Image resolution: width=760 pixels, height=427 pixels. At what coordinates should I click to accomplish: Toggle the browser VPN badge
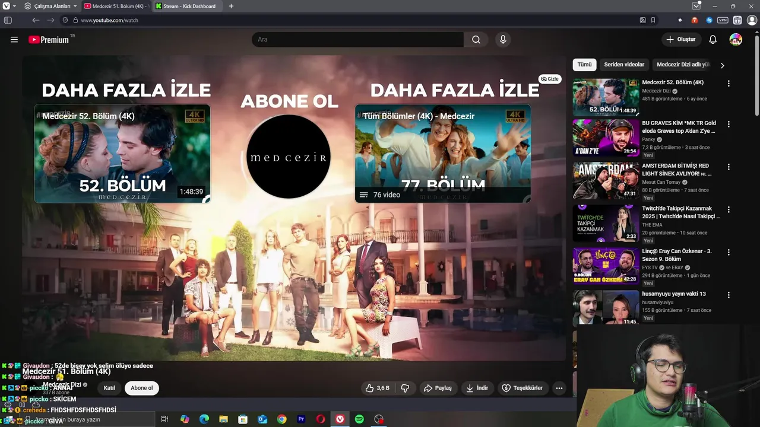(723, 20)
